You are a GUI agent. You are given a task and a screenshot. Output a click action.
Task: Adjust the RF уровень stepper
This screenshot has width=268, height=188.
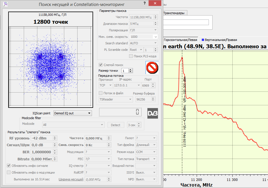pos(55,138)
